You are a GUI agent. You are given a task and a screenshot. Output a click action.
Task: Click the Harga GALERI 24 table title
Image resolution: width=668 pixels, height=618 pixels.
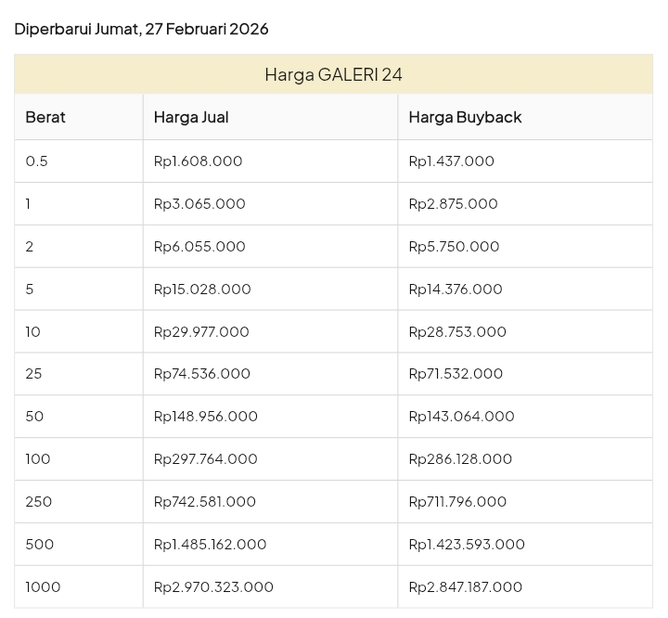333,74
